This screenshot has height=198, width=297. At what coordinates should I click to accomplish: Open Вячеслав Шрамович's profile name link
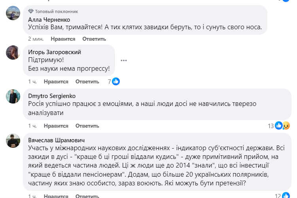(57, 140)
